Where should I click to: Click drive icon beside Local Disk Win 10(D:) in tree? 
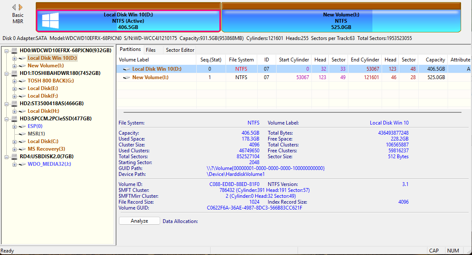[x=22, y=58]
